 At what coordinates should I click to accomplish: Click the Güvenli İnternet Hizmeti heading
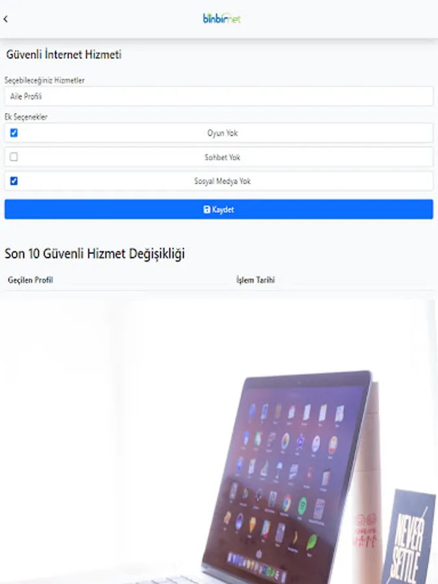64,55
